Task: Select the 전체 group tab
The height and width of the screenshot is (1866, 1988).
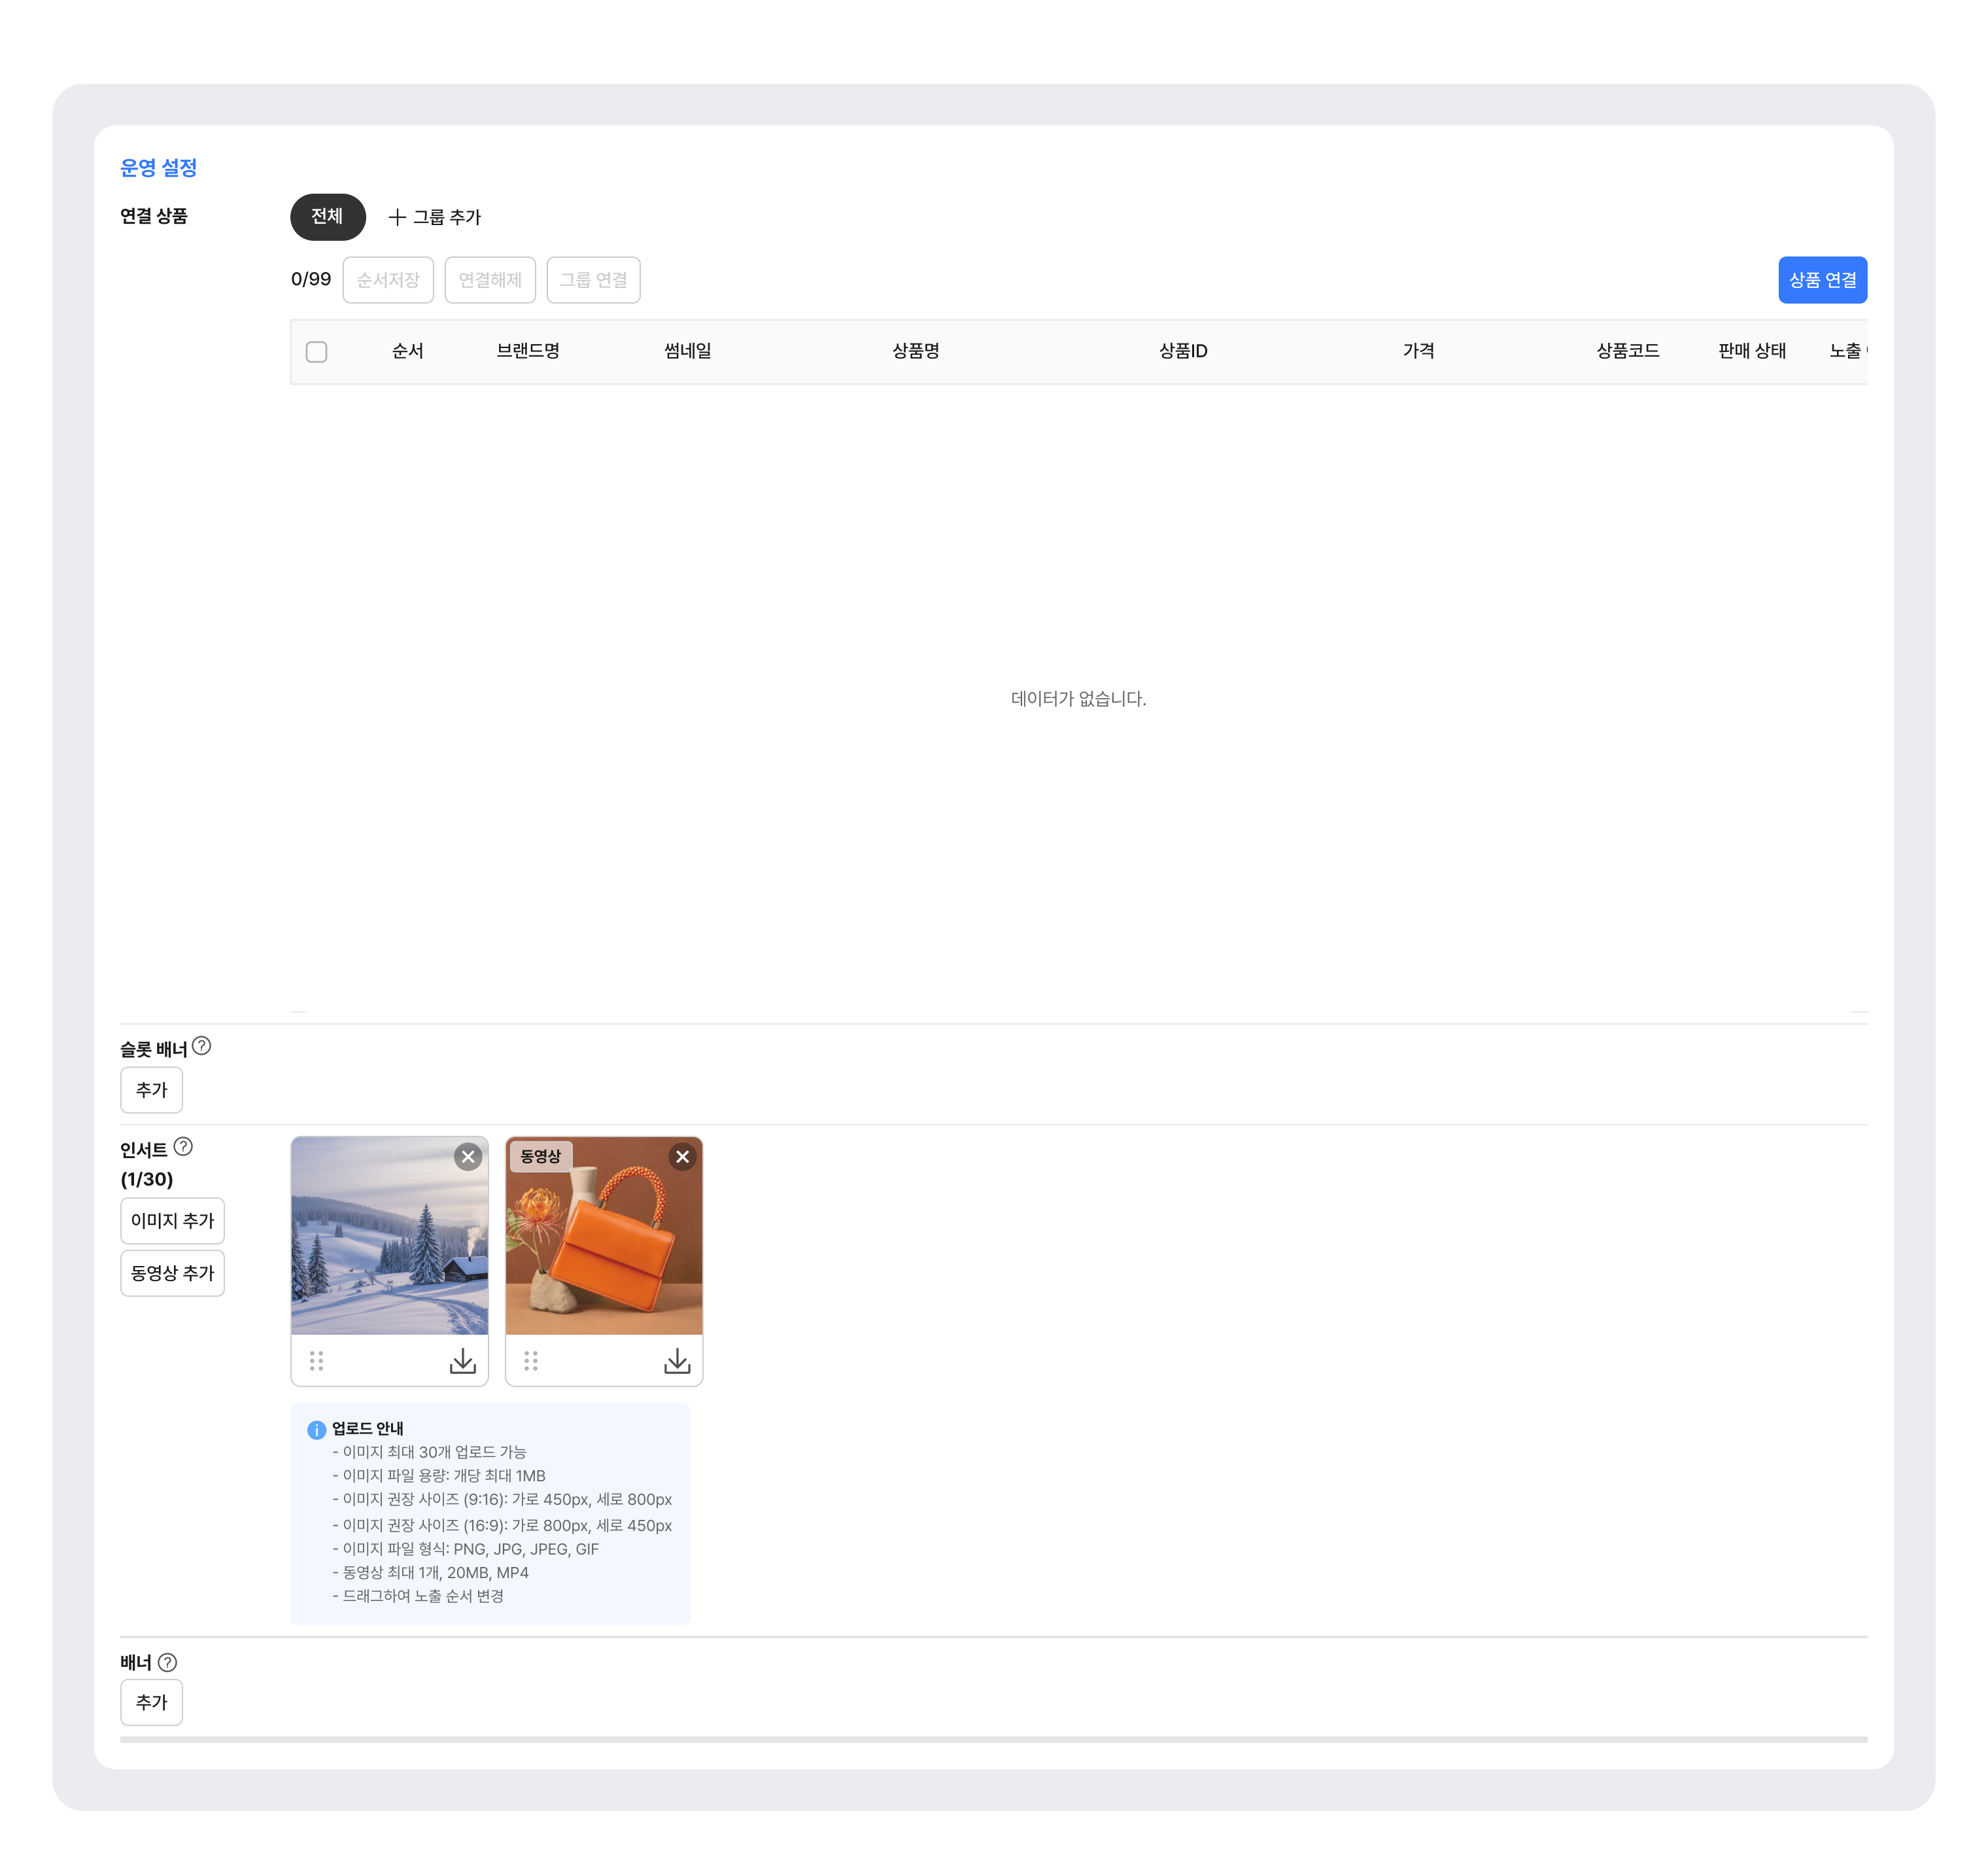Action: click(327, 216)
